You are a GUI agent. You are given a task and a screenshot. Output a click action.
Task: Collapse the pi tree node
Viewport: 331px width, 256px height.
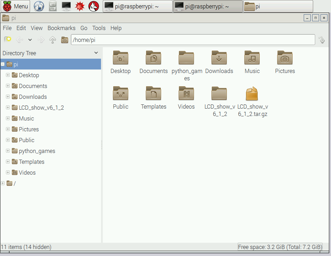click(3, 64)
